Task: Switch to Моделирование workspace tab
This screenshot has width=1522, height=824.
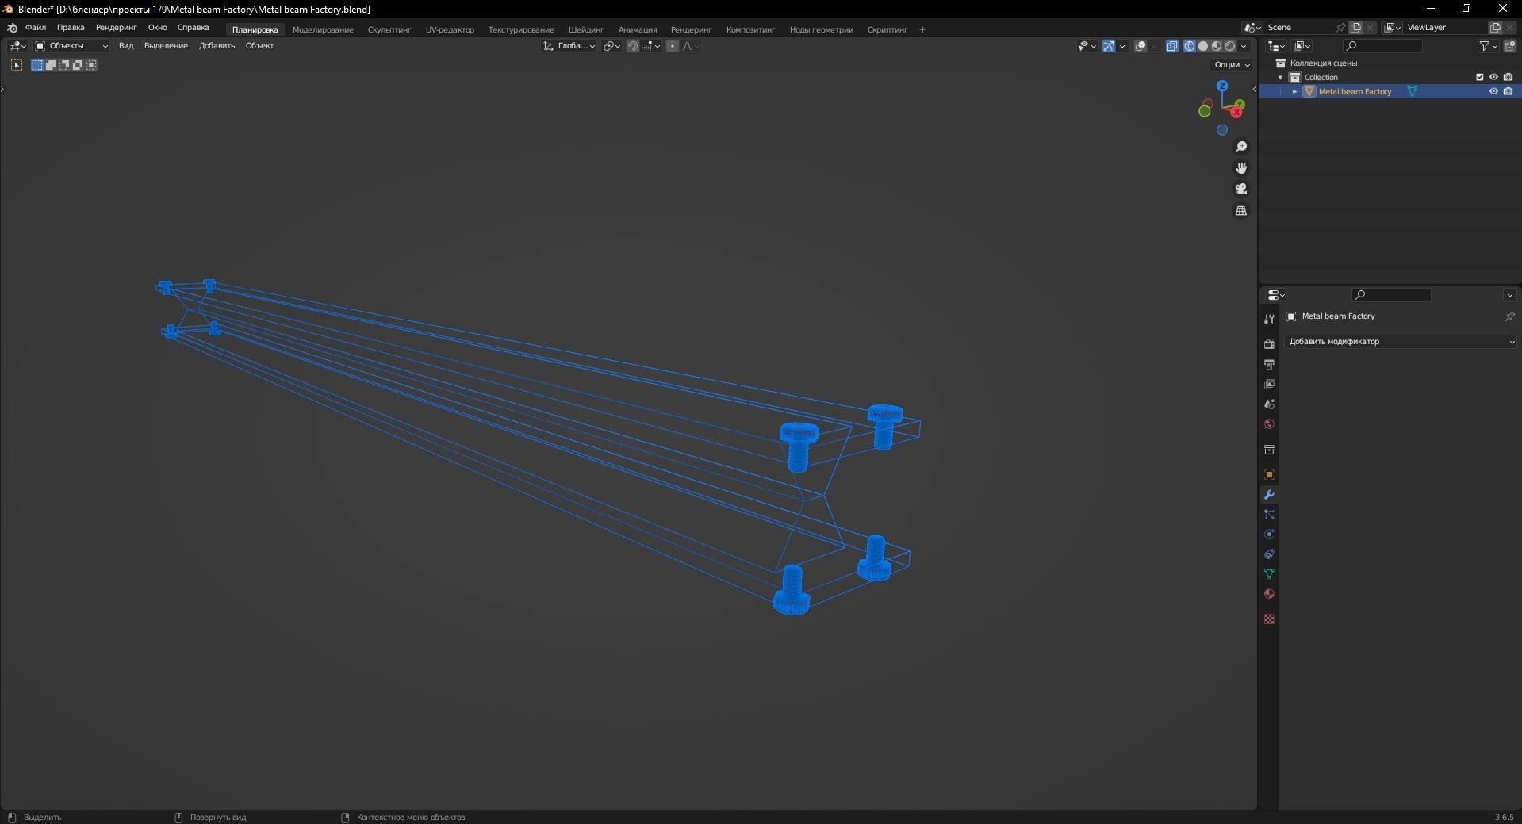Action: (x=323, y=29)
